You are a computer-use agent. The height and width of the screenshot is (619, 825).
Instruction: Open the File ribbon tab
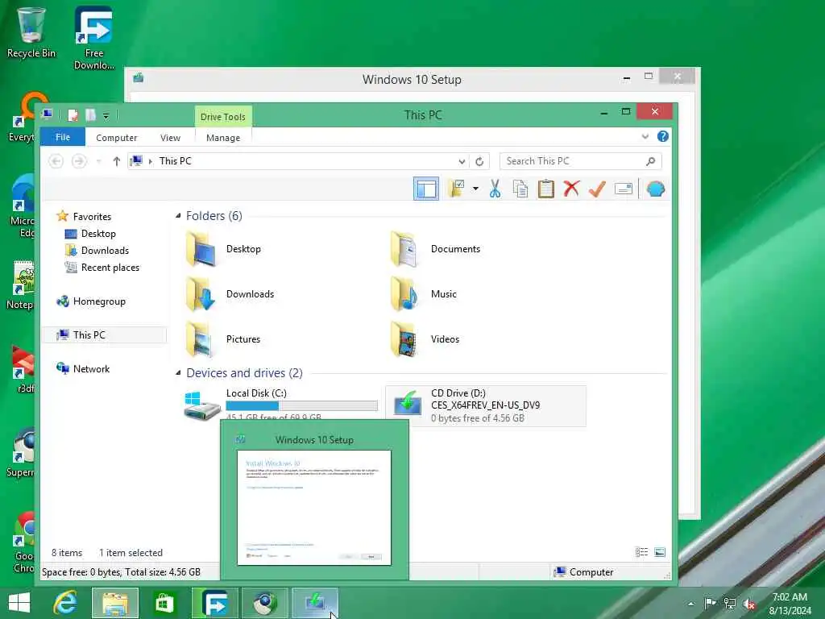coord(63,137)
